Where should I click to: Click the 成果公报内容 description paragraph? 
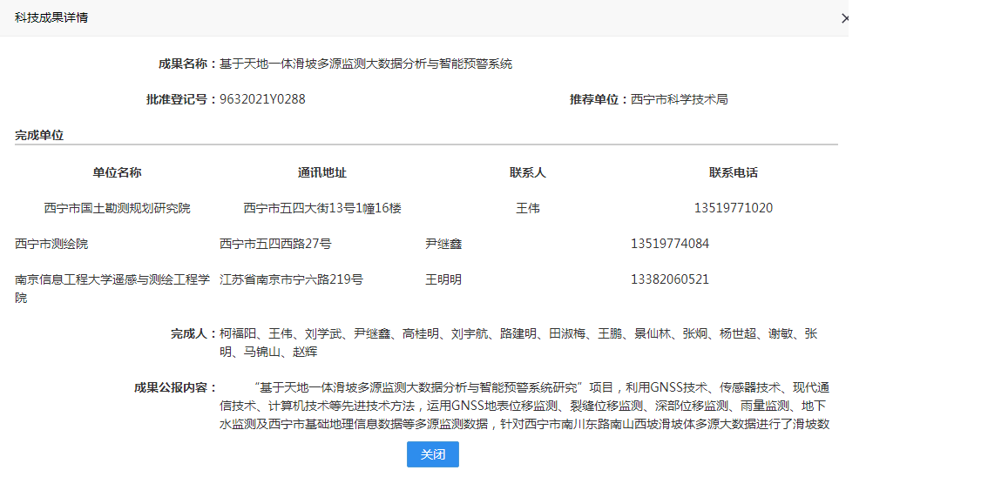tap(523, 406)
